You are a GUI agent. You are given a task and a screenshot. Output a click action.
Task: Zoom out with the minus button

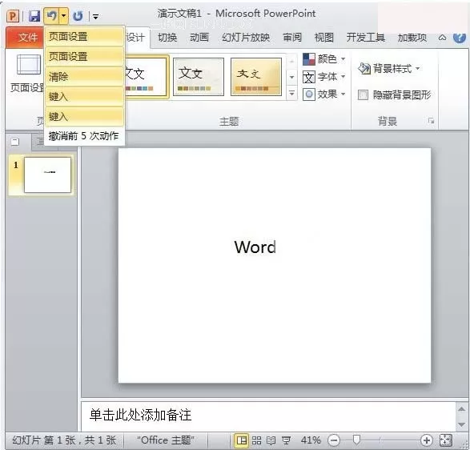[334, 440]
